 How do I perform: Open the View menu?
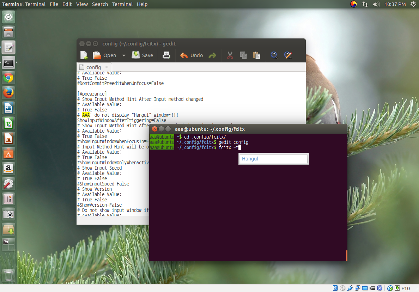click(x=82, y=4)
